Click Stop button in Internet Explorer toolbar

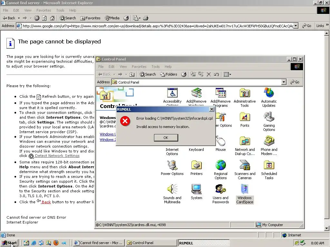[x=37, y=18]
